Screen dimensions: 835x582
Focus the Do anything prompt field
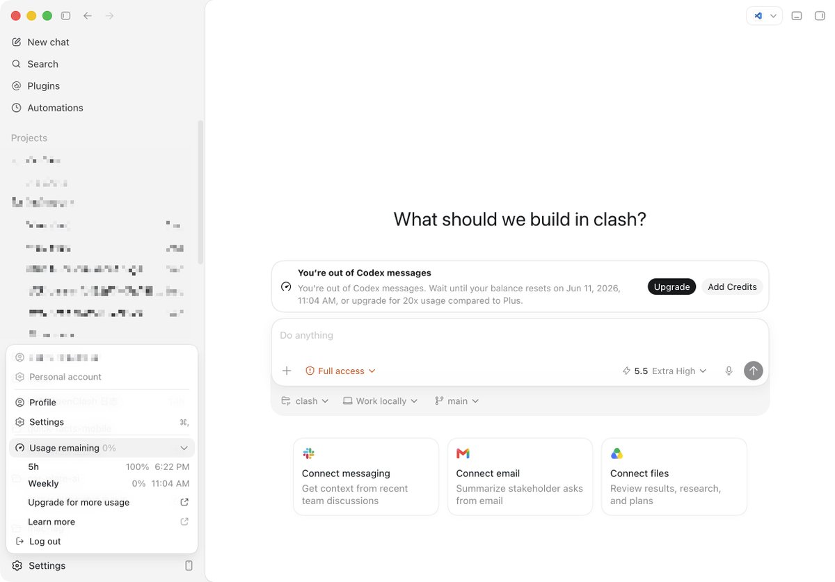coord(520,336)
